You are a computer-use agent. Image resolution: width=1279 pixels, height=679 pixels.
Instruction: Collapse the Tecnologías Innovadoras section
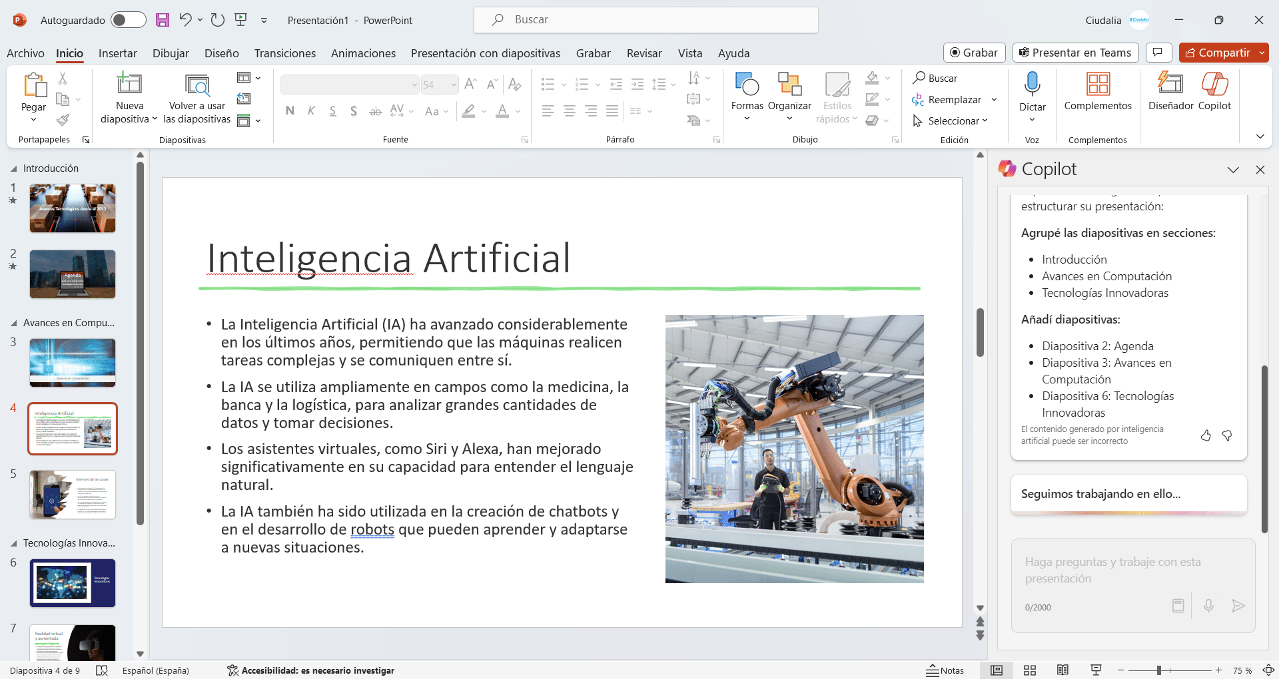click(14, 544)
